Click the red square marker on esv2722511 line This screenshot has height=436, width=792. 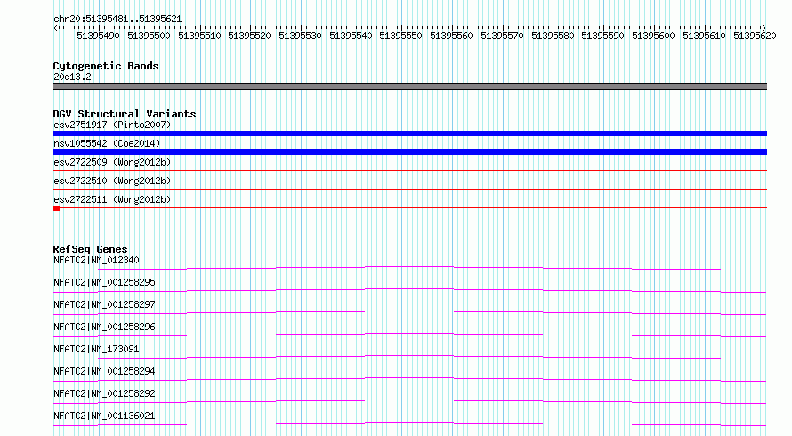tap(57, 208)
